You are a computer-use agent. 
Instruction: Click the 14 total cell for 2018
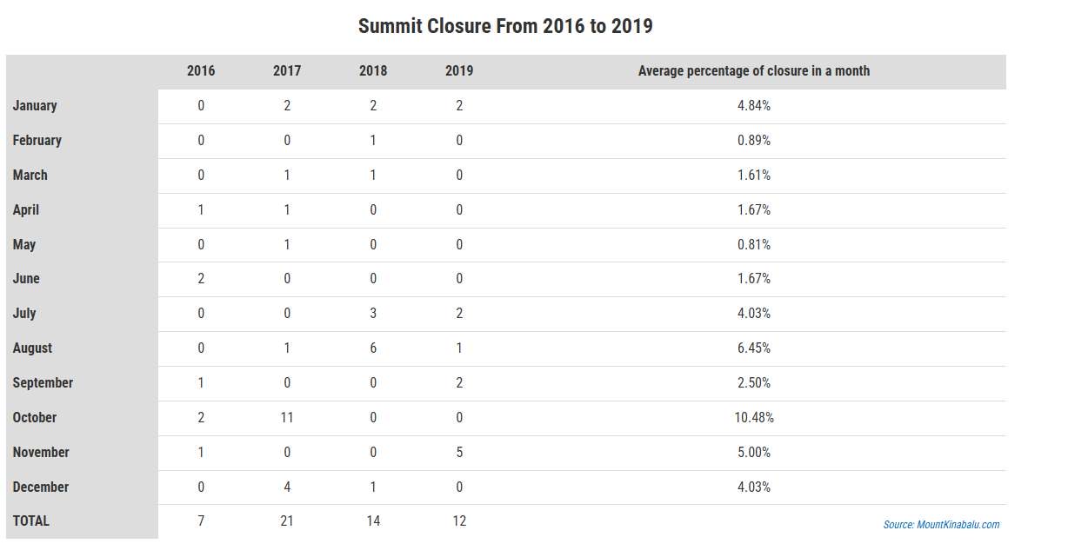373,521
